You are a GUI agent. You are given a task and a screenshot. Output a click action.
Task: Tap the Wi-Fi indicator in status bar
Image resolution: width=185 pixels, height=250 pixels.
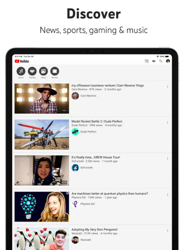(x=157, y=56)
